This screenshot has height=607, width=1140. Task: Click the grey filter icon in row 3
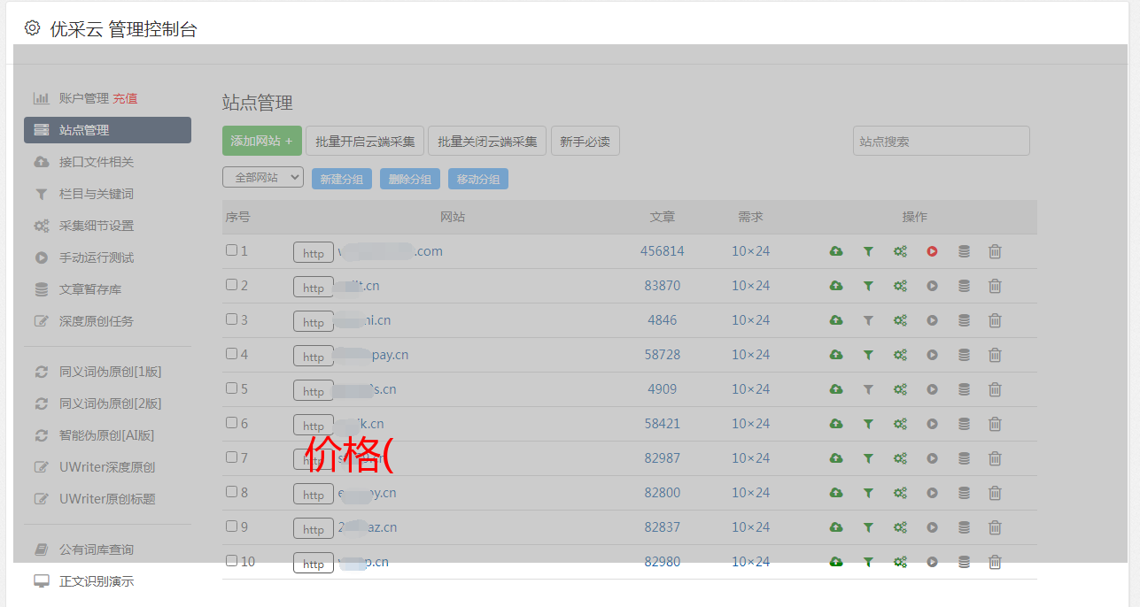pos(868,320)
